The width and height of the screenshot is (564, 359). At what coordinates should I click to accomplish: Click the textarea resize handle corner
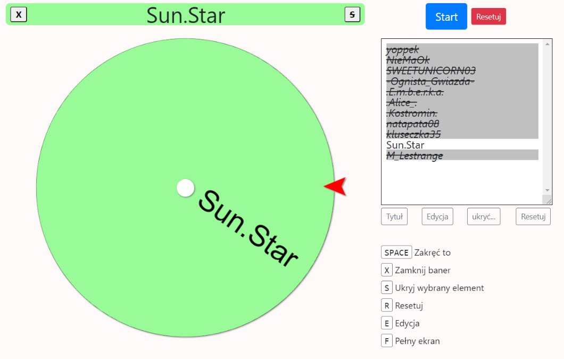point(548,200)
